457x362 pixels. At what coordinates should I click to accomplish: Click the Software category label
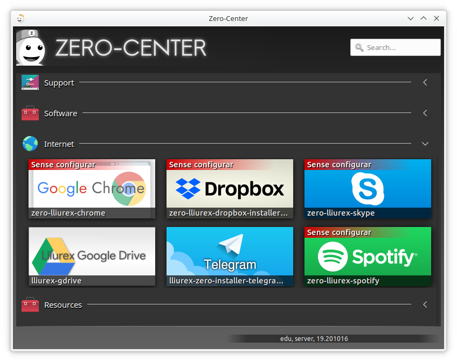(x=60, y=113)
